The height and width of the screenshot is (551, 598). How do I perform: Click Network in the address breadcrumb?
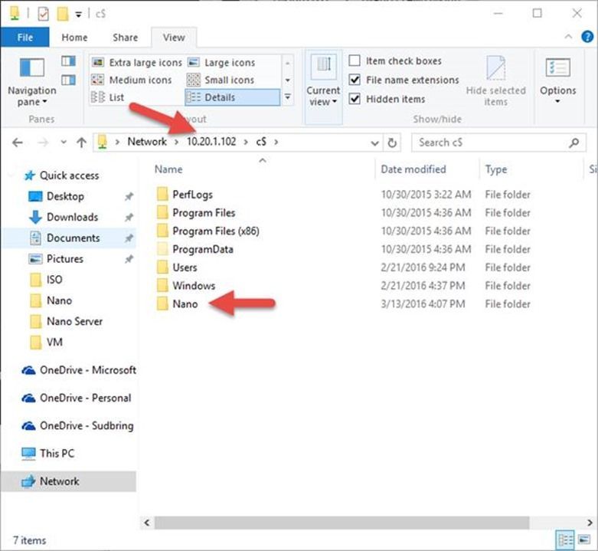coord(147,142)
